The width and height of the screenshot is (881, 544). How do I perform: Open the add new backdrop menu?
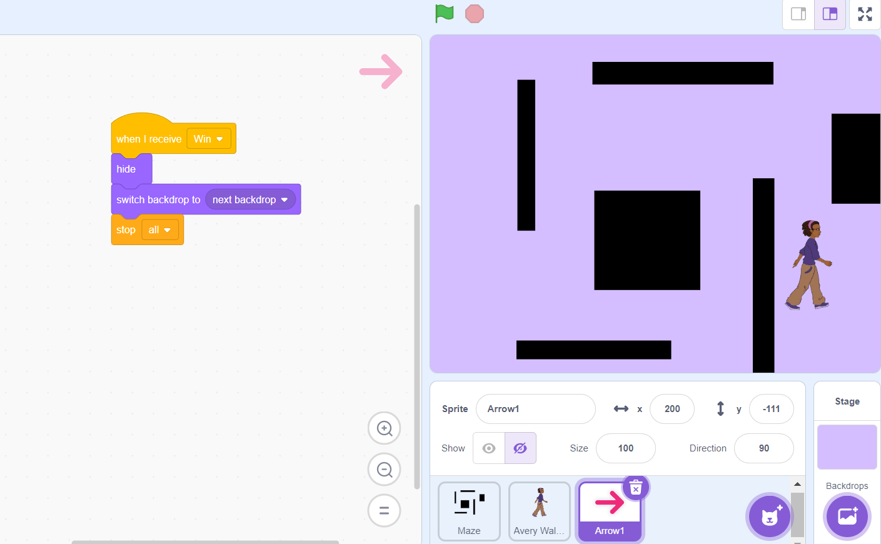coord(847,516)
